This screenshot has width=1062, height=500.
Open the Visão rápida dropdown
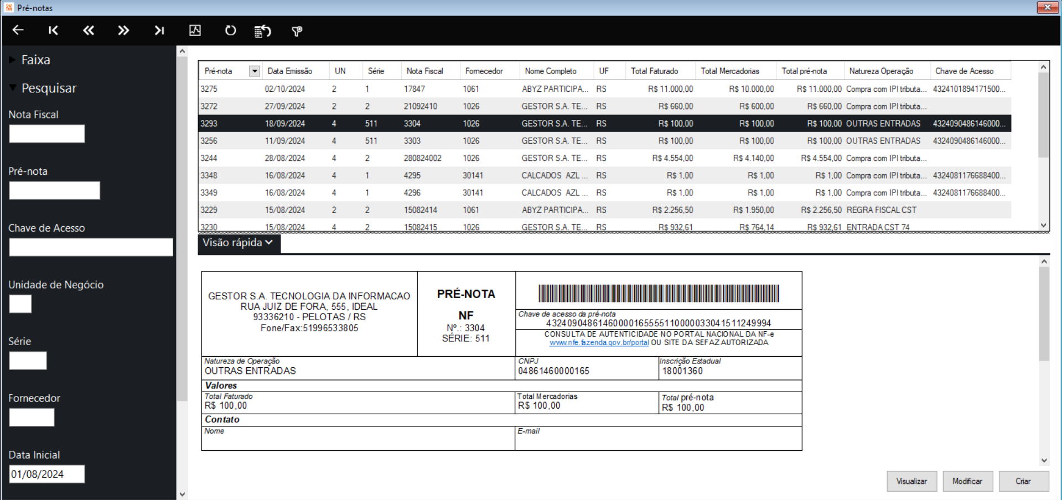[x=239, y=243]
